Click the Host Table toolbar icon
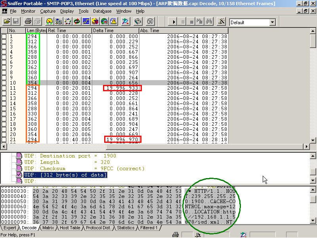This screenshot has width=317, height=238. [x=59, y=21]
